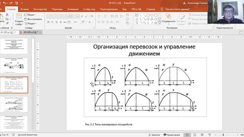This screenshot has height=137, width=244.
Task: Click the Что вы хотите сделать search box
Action: [x=177, y=9]
